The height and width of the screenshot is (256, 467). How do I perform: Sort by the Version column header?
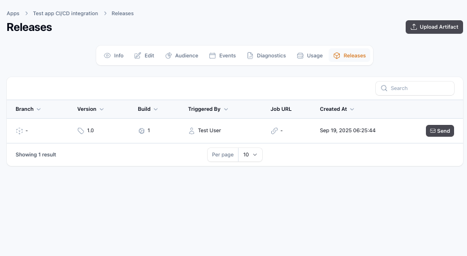click(x=90, y=109)
